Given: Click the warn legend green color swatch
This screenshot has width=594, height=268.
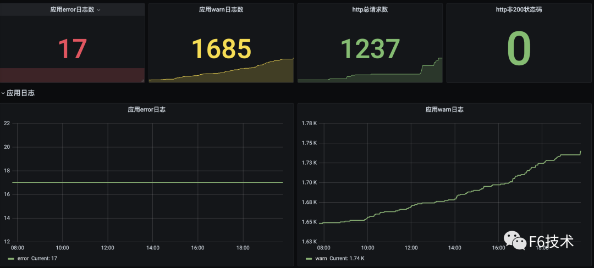Looking at the screenshot, I should [309, 258].
